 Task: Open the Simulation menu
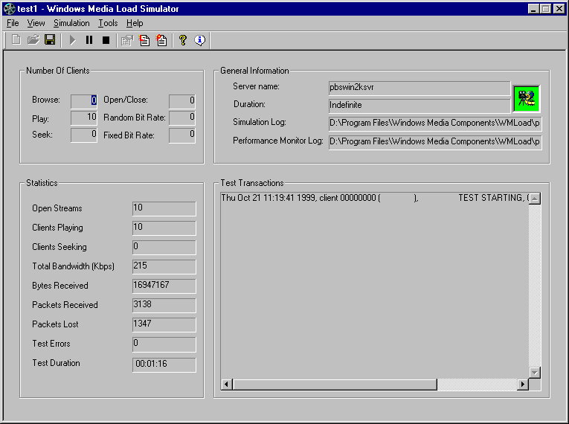tap(71, 23)
